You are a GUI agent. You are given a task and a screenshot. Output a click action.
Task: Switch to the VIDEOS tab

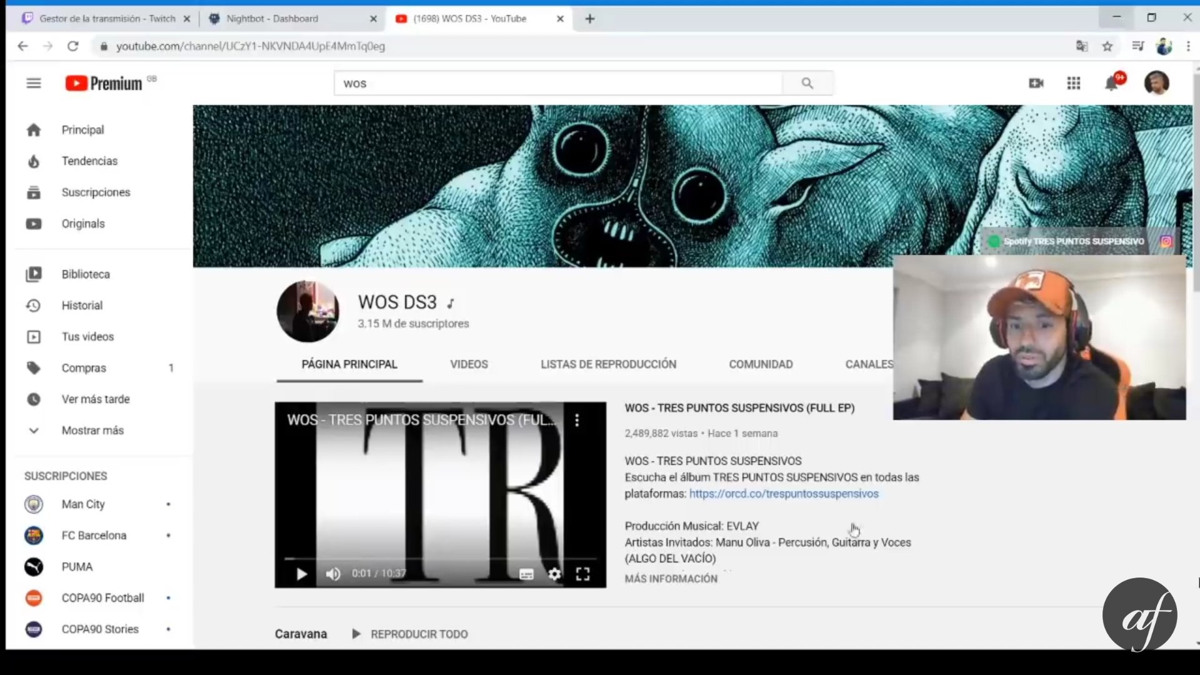[x=469, y=364]
